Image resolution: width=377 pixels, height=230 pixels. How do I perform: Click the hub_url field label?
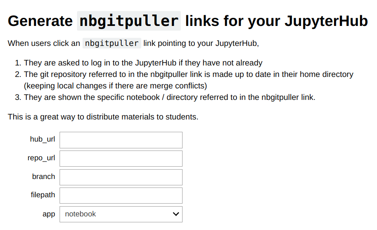click(43, 139)
